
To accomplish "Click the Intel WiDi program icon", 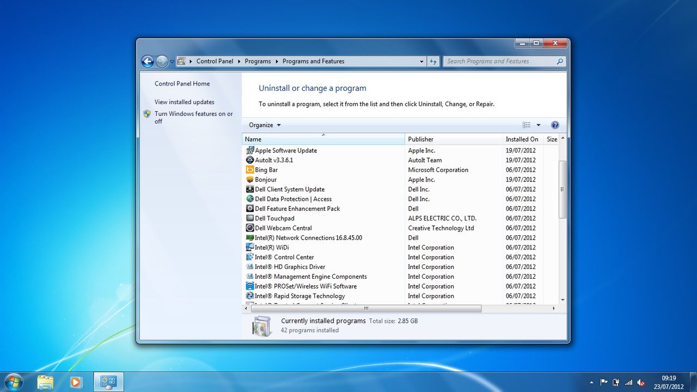I will 250,247.
